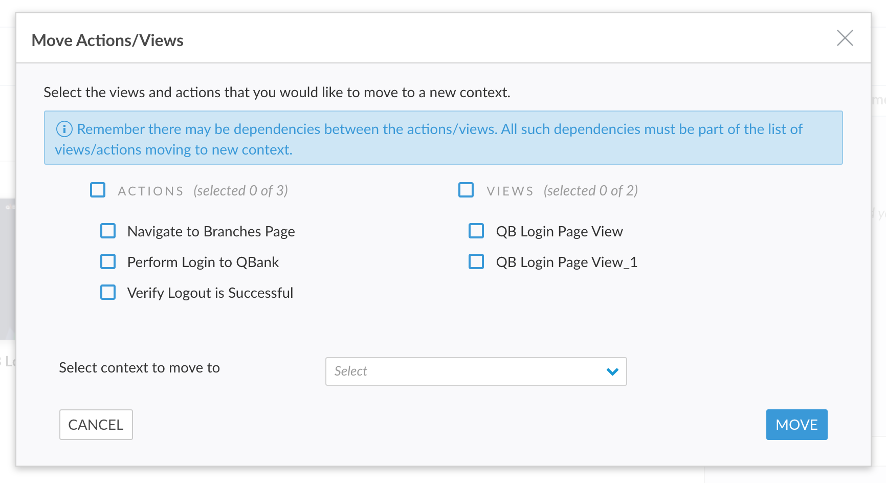Select the QB Login Page View checkbox

(476, 231)
